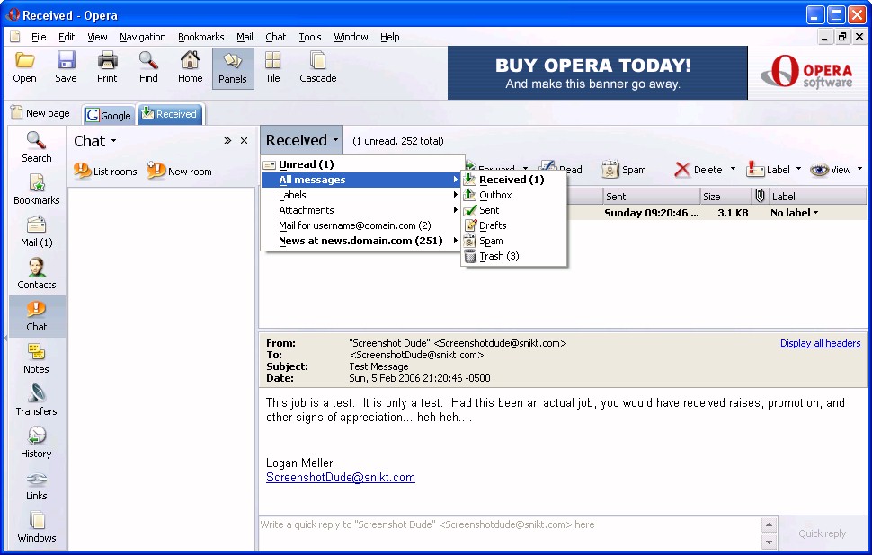
Task: Open the New page button
Action: 40,113
